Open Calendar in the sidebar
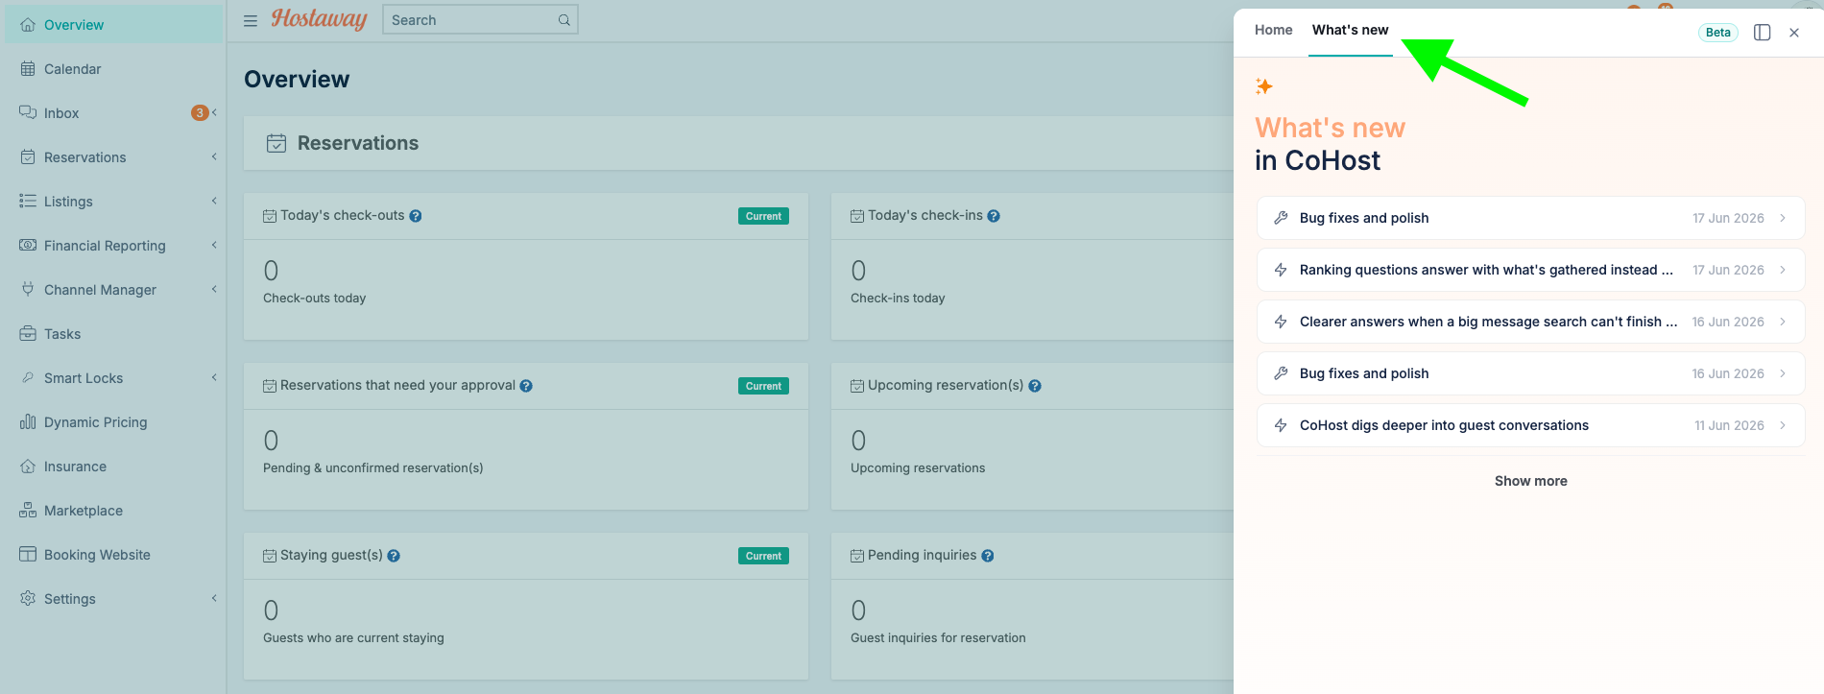 (x=113, y=69)
